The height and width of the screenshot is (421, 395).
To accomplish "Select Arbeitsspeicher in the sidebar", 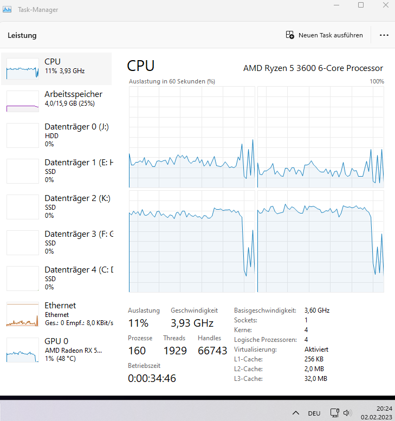I will click(56, 101).
